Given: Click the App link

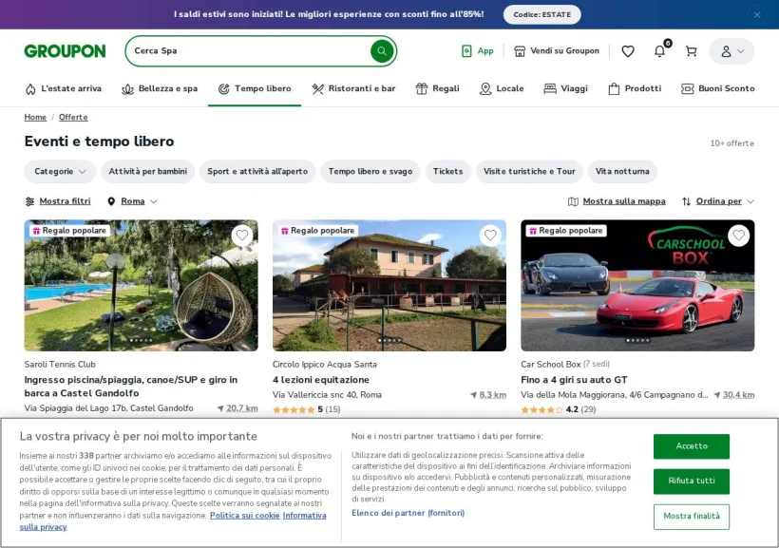Looking at the screenshot, I should pos(478,50).
